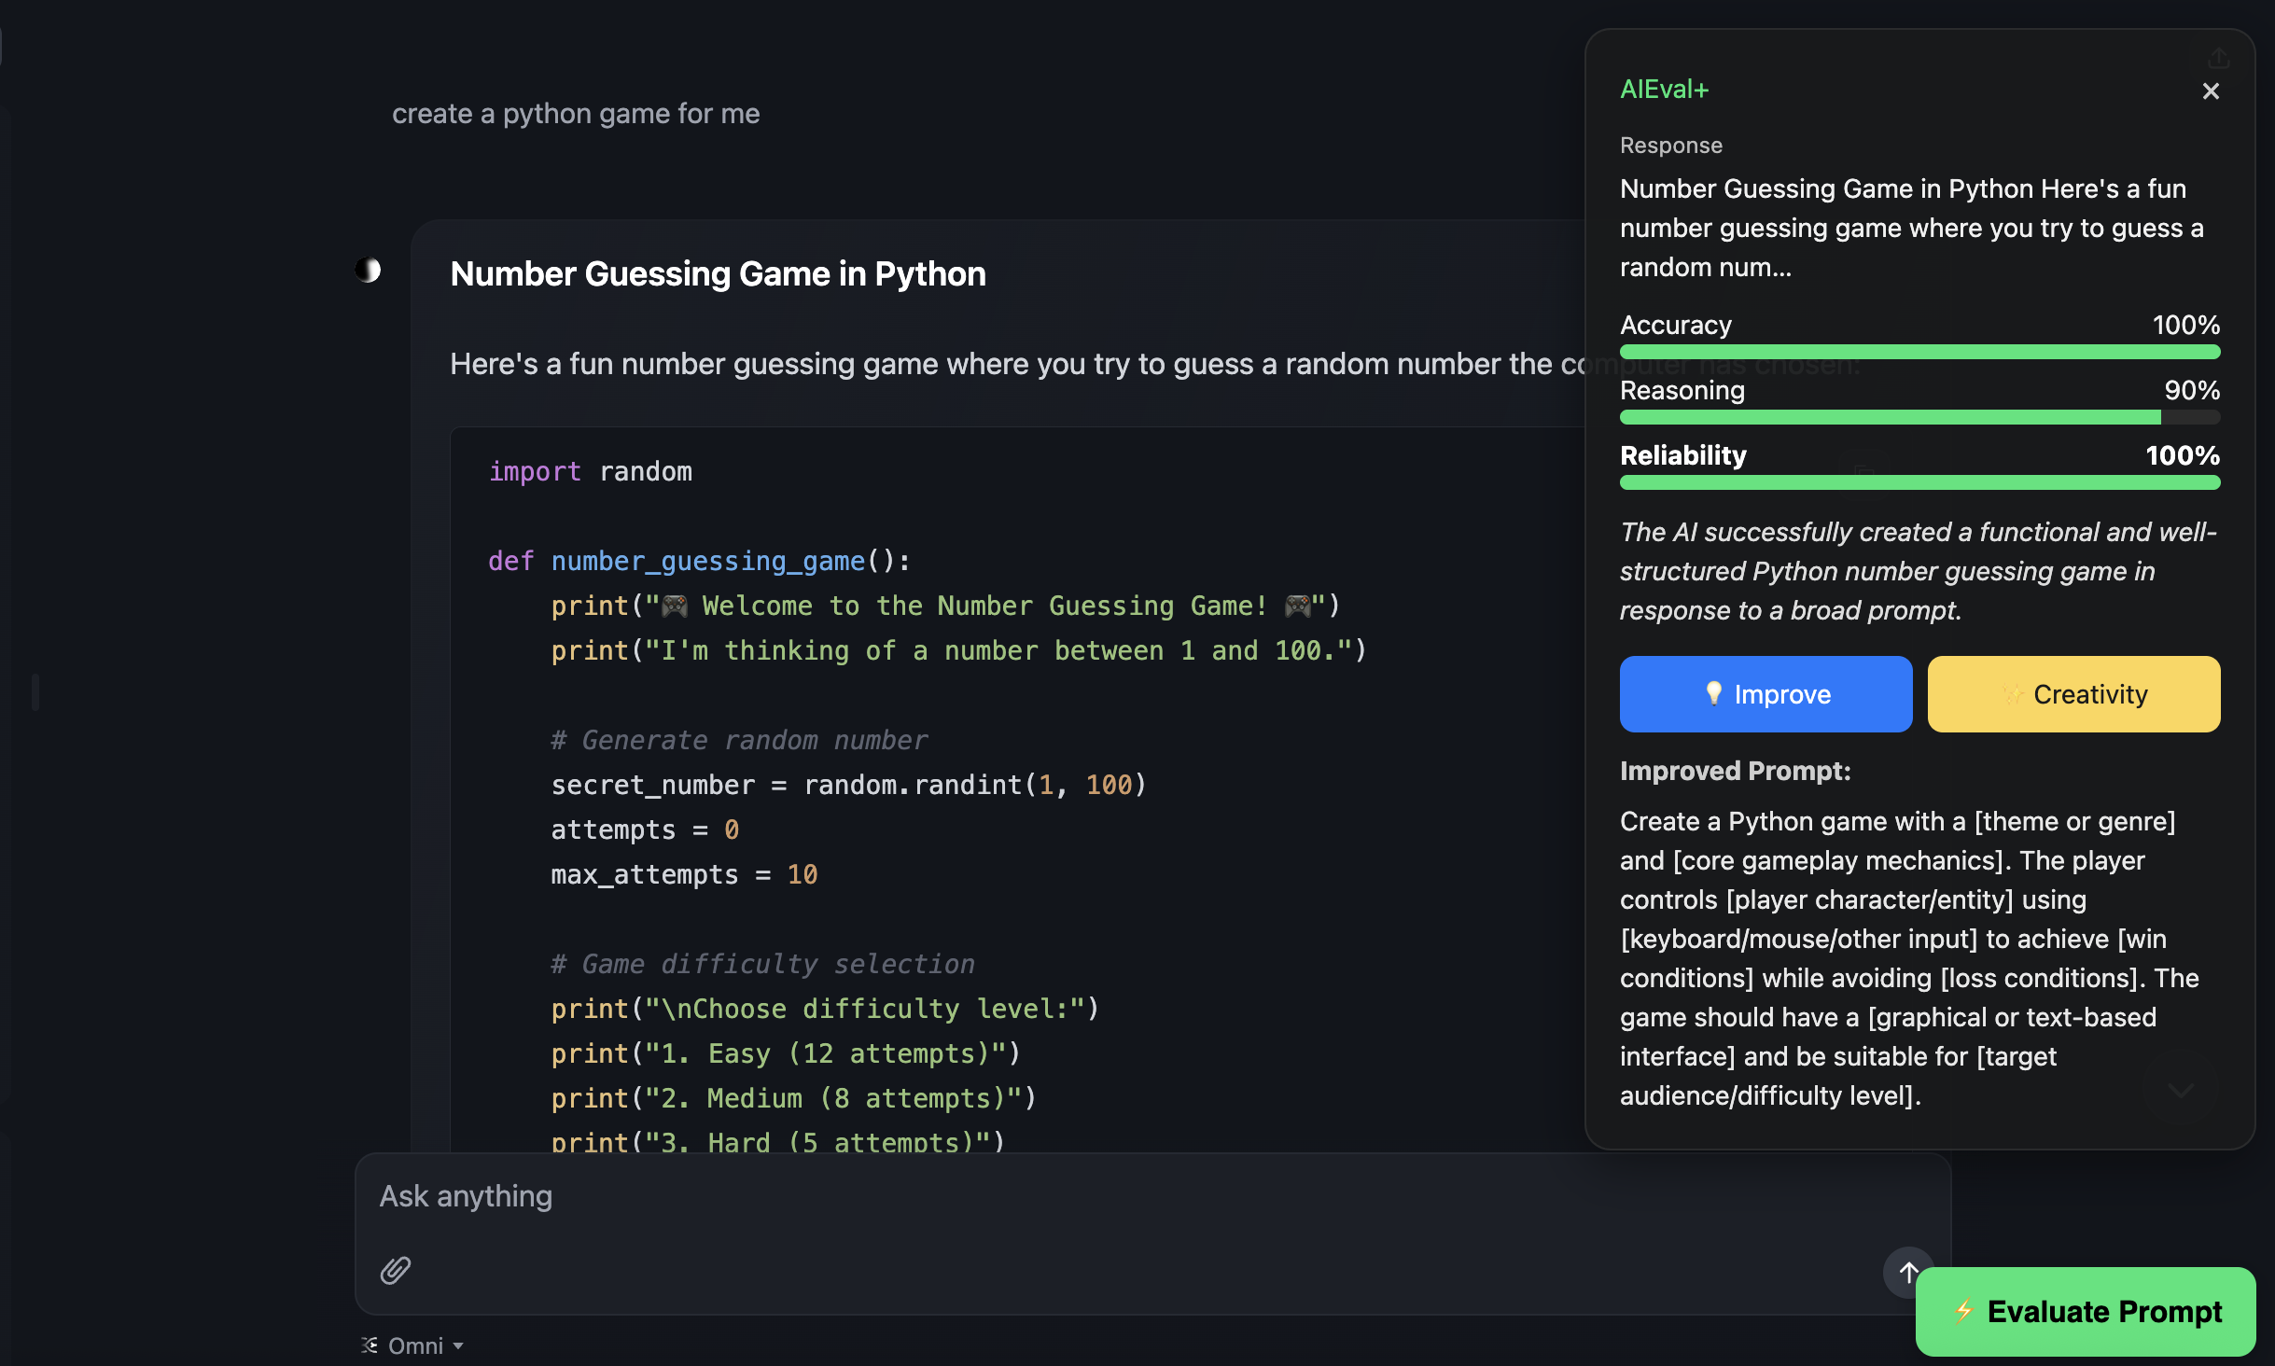2275x1366 pixels.
Task: Click the Reliability progress bar
Action: click(x=1919, y=482)
